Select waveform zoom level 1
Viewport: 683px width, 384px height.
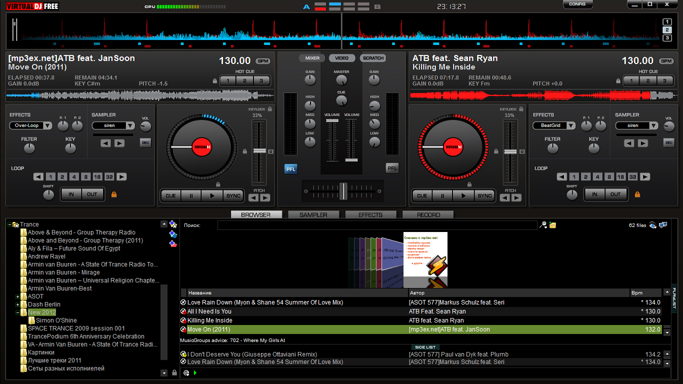tap(667, 21)
